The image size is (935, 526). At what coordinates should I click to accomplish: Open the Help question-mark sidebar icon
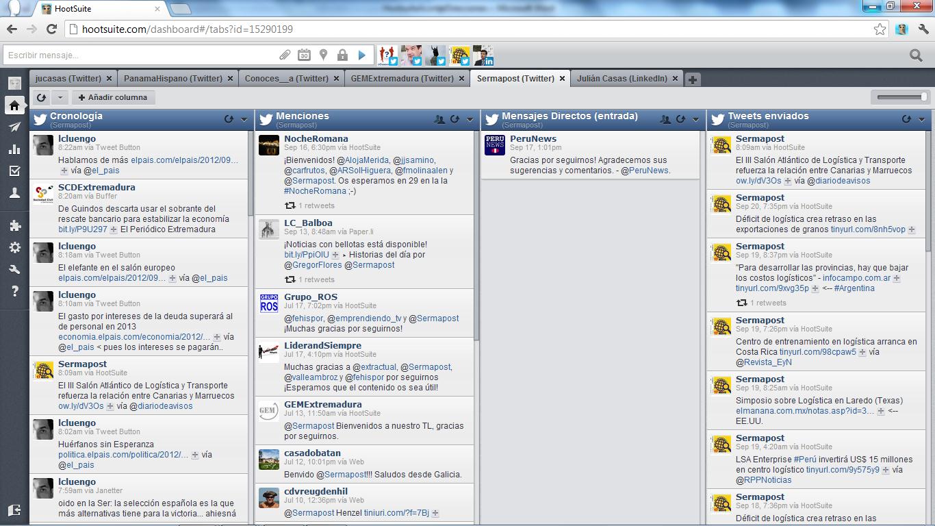point(14,292)
